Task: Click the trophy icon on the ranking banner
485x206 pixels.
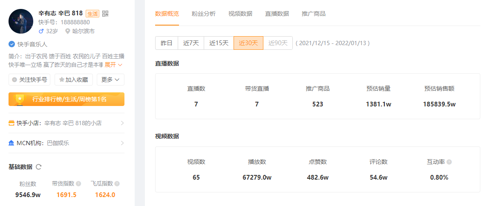Action: (20, 99)
